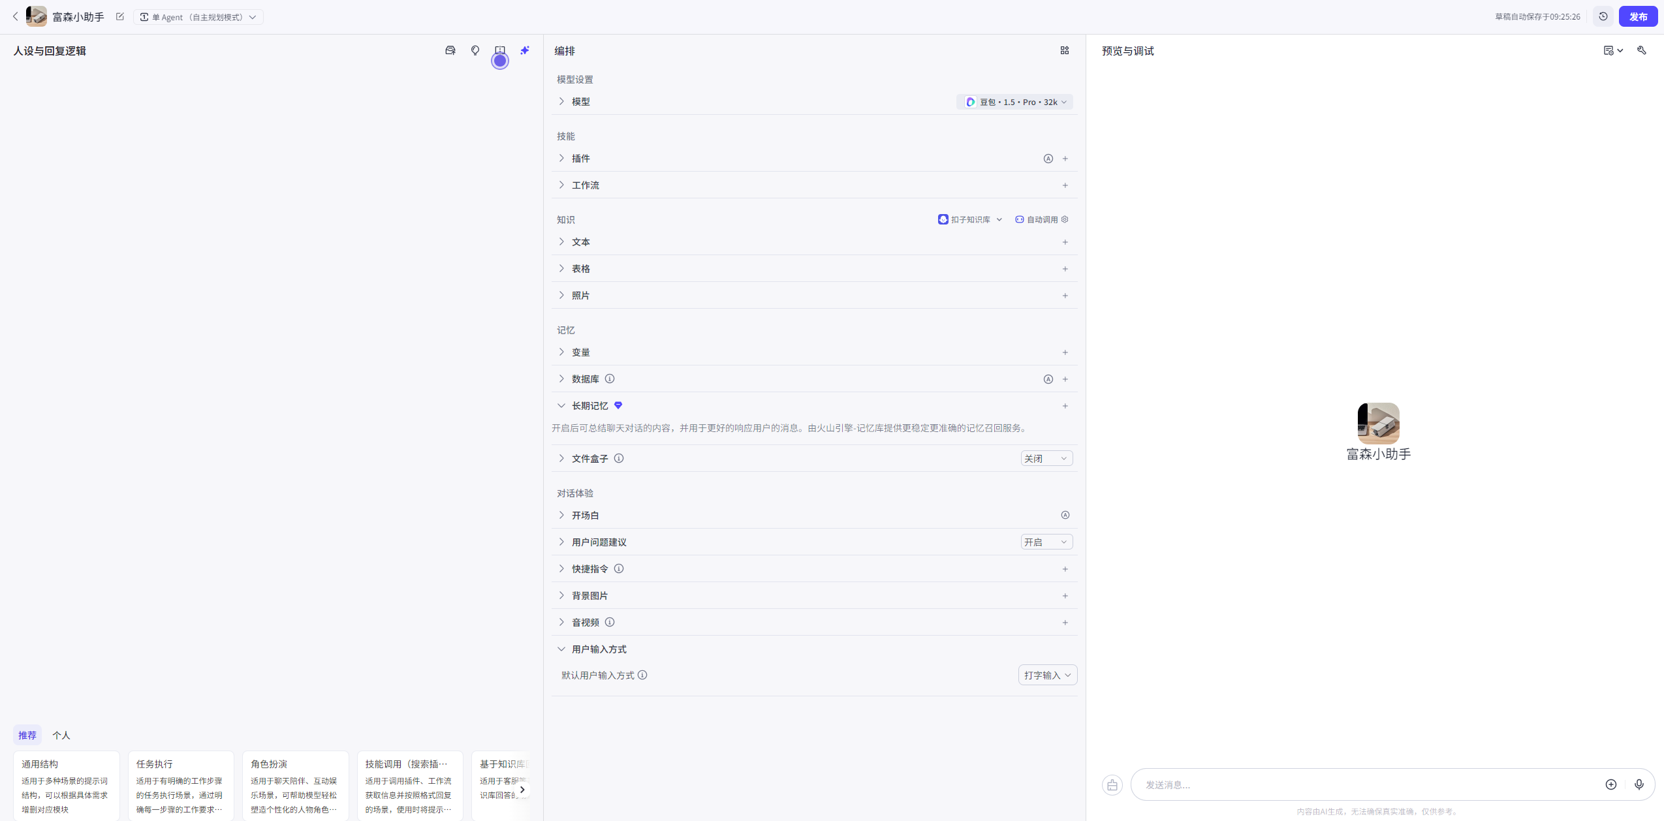Toggle 自动调用 knowledge calling setting

[1042, 219]
